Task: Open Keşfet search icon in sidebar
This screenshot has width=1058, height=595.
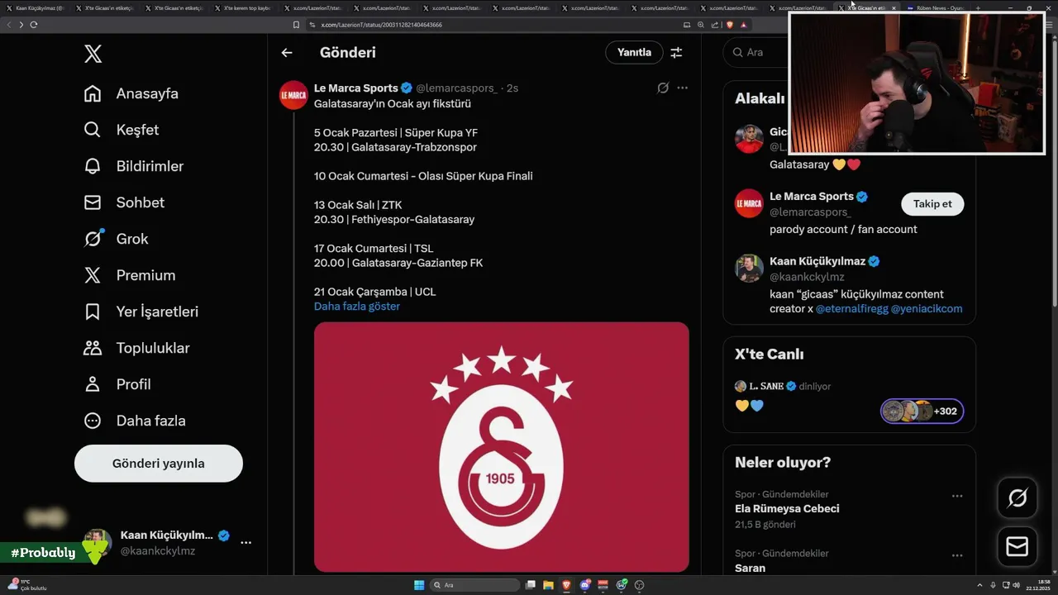Action: click(x=93, y=130)
